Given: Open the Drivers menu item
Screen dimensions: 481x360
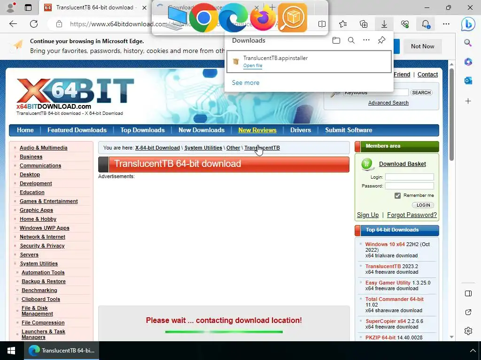Looking at the screenshot, I should (301, 130).
